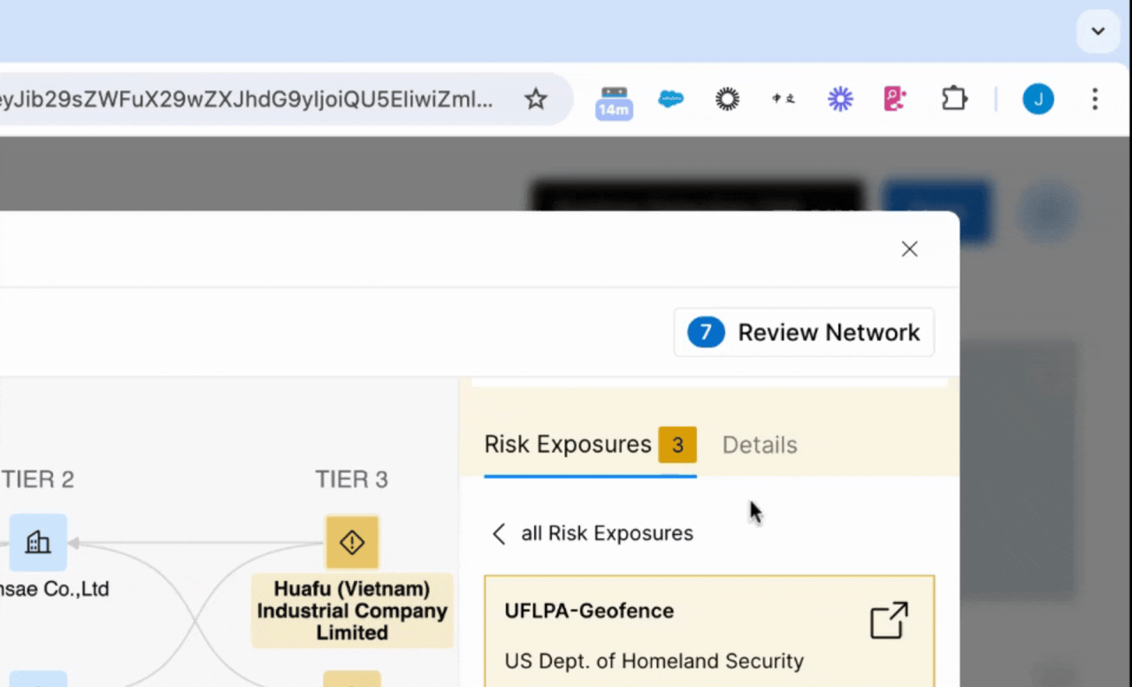Screen dimensions: 1132x687
Task: Open the Chrome Extensions puzzle icon
Action: click(x=954, y=99)
